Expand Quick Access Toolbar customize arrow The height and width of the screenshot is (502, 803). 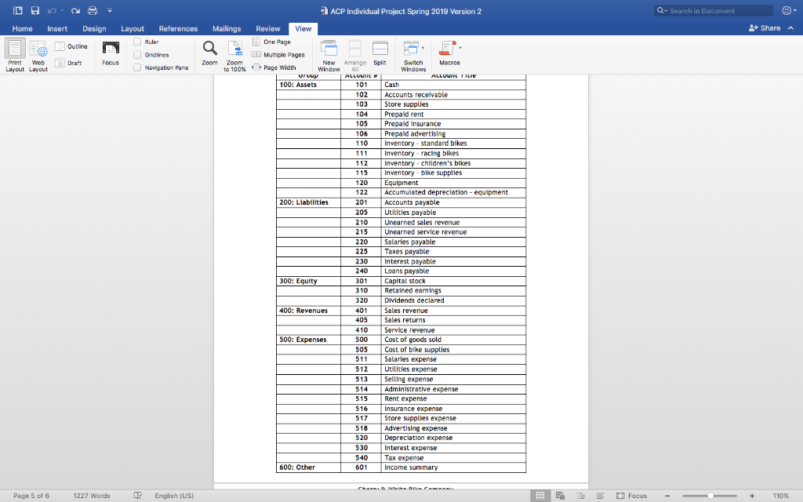click(x=110, y=11)
